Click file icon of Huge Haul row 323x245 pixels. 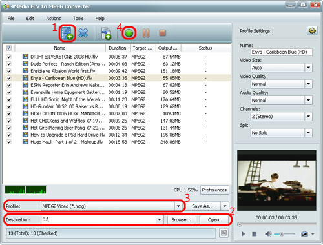[25, 142]
